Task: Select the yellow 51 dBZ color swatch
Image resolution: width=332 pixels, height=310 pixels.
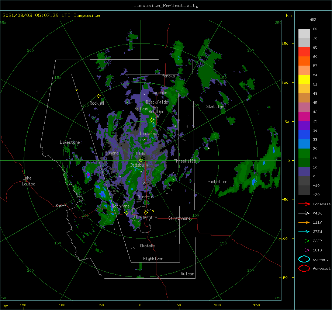Action: [x=304, y=79]
